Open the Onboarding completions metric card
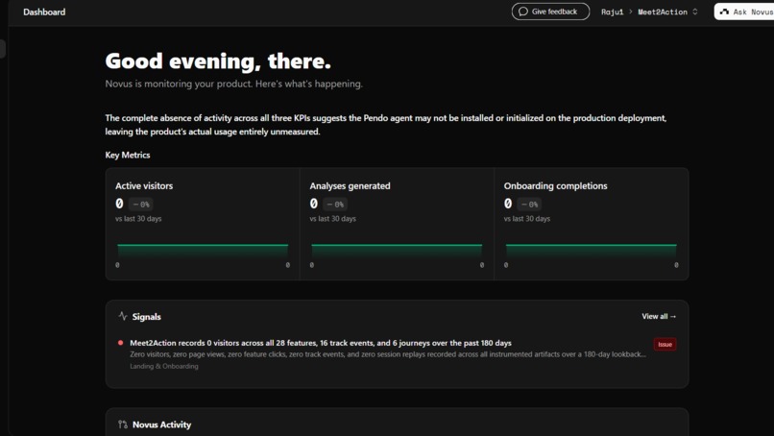 pyautogui.click(x=591, y=224)
